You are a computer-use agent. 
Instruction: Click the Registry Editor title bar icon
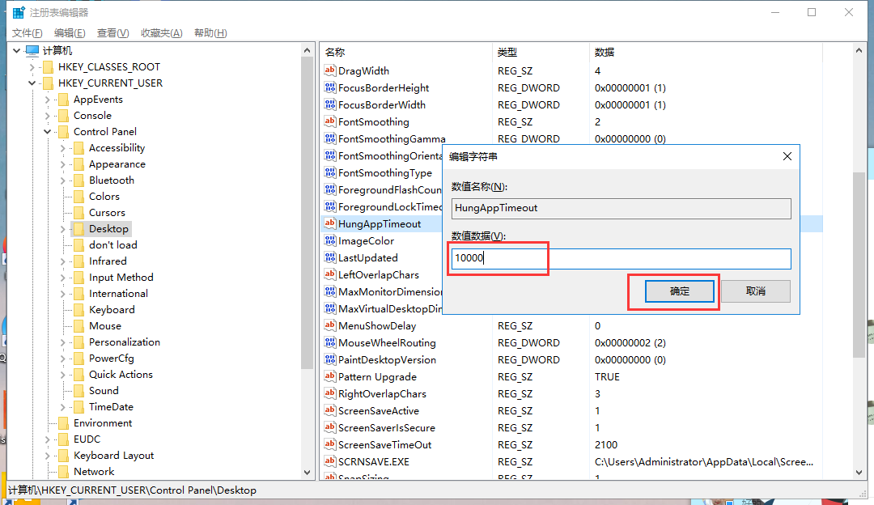(18, 13)
